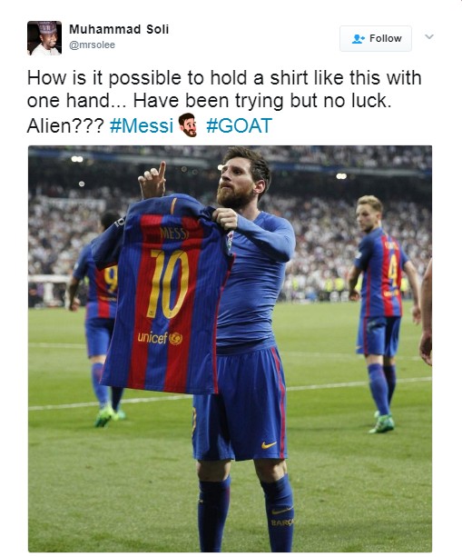
Task: Click the raised pointing finger in photo
Action: (162, 171)
